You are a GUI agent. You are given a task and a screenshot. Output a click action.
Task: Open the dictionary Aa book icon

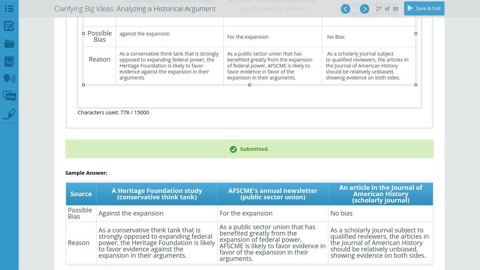click(9, 62)
